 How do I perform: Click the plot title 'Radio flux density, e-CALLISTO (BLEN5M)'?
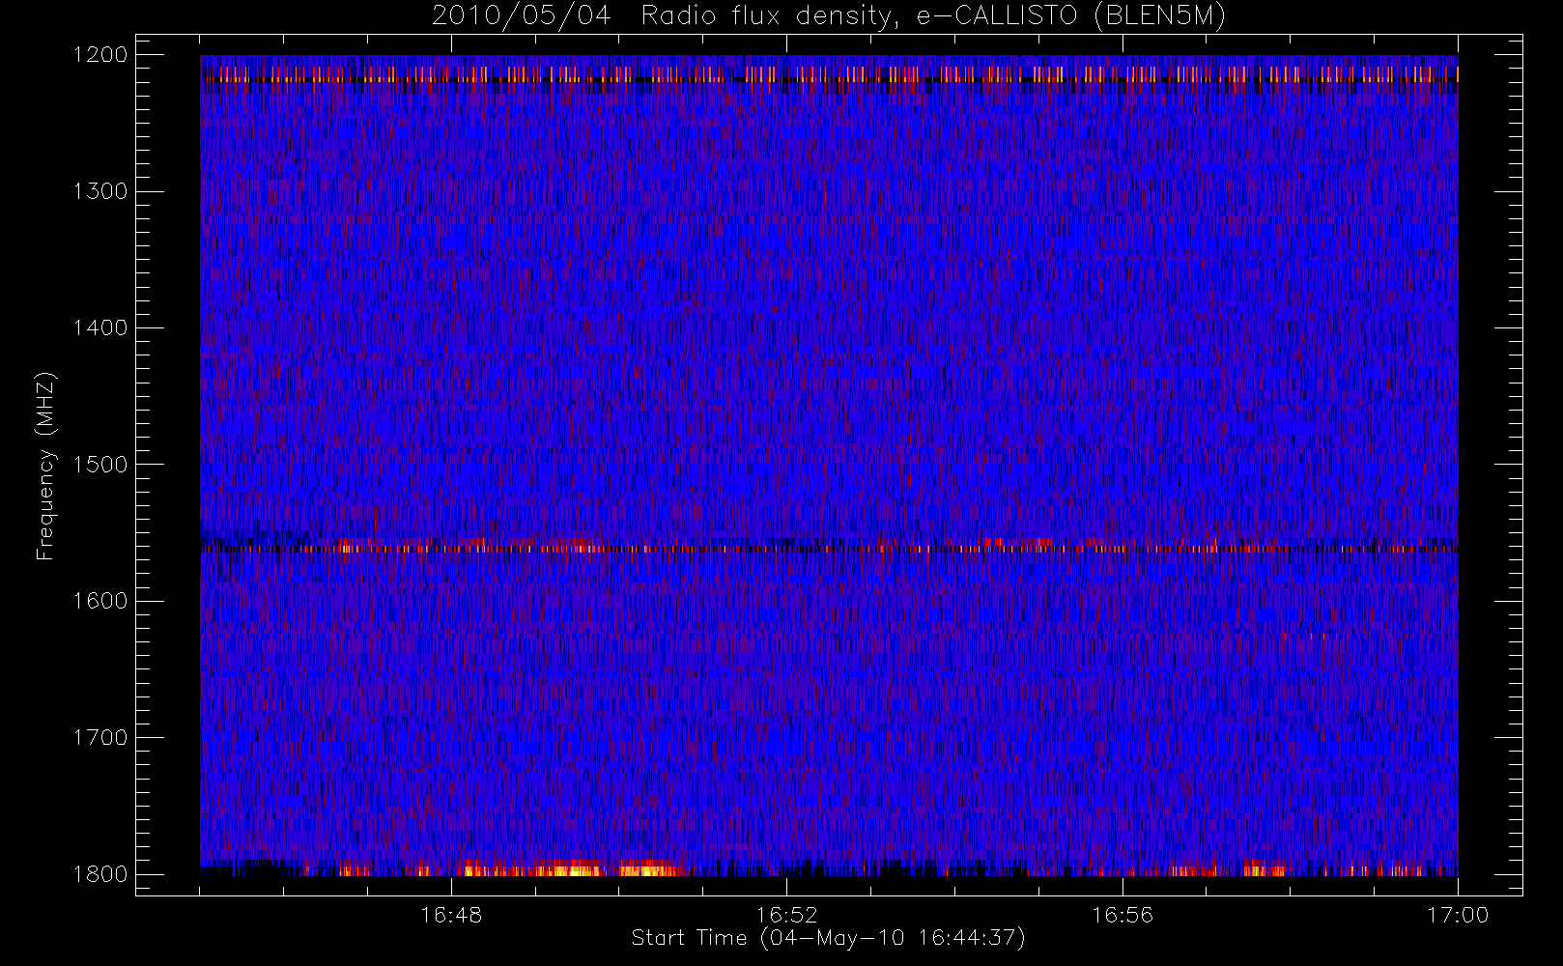(x=933, y=16)
